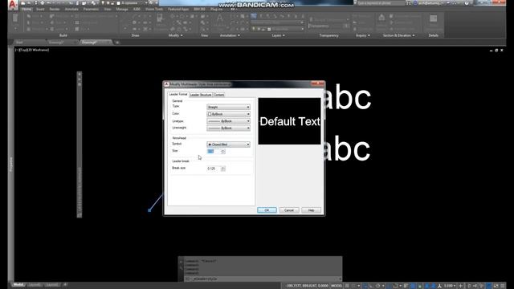
Task: Select the Leader Format tab
Action: 178,95
